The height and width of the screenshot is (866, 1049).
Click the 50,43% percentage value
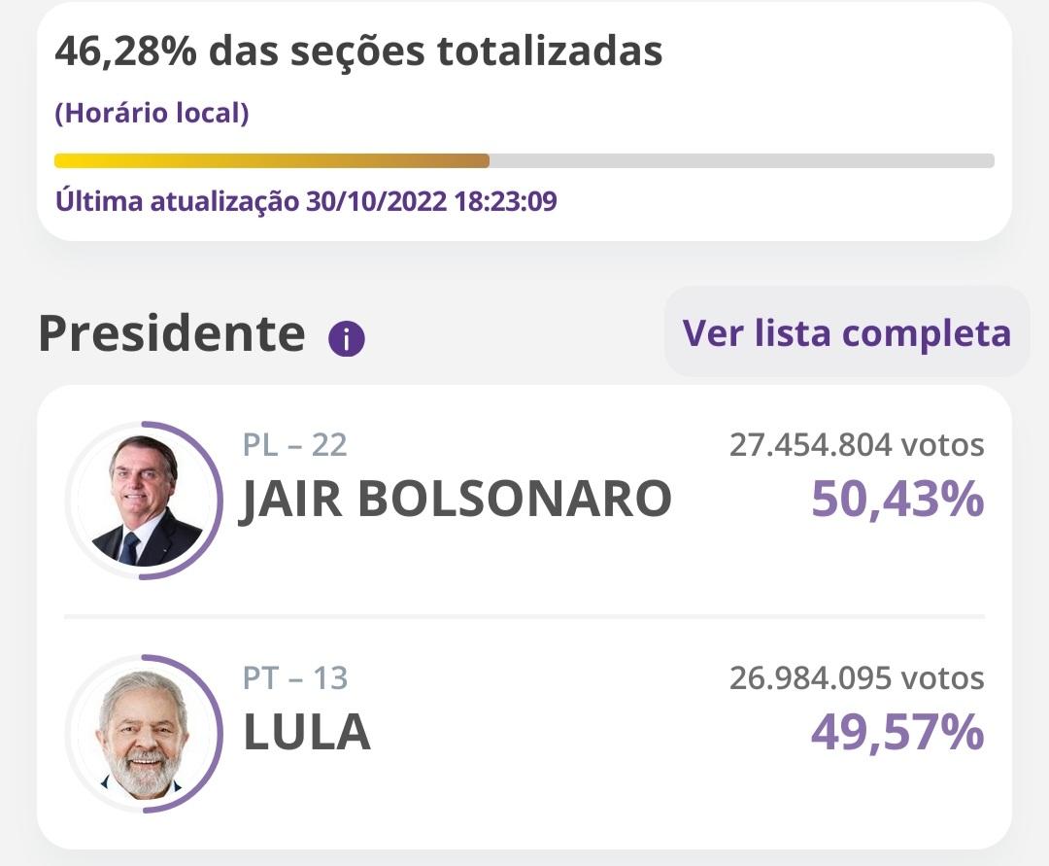(897, 500)
